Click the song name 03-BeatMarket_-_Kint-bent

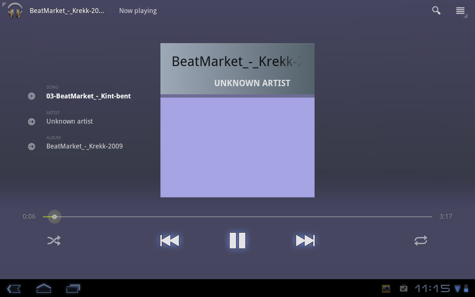[88, 96]
